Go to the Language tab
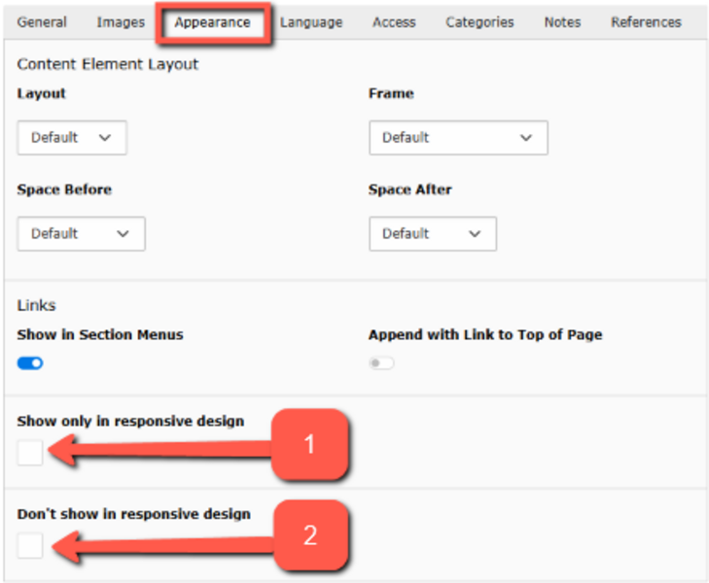Viewport: 709px width, 583px height. tap(311, 22)
